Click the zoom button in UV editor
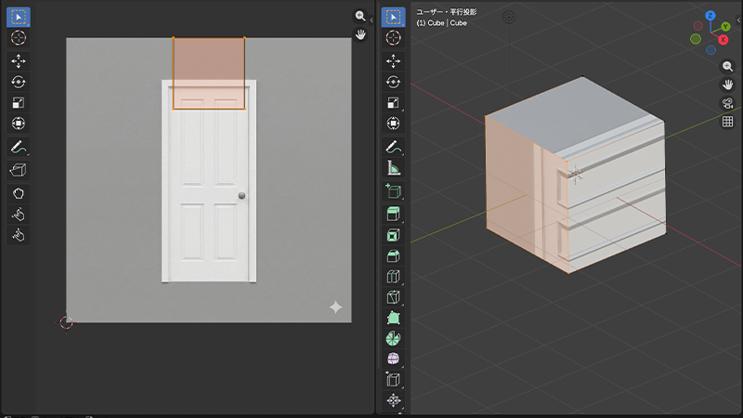The image size is (743, 418). [x=360, y=16]
